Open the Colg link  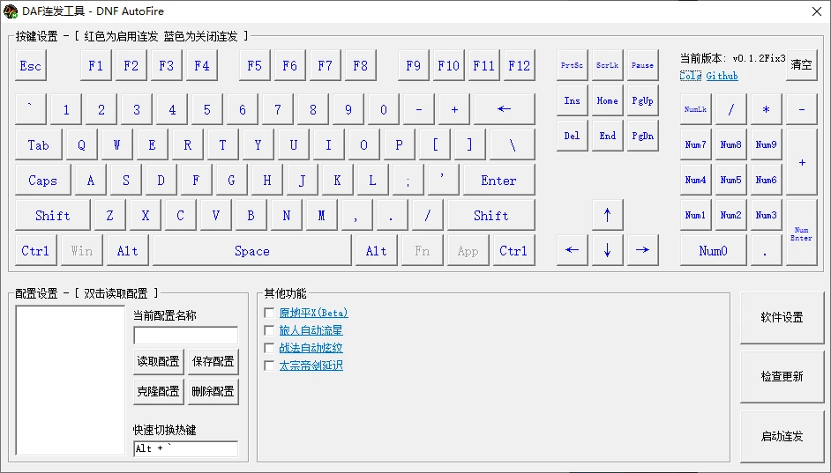(691, 76)
